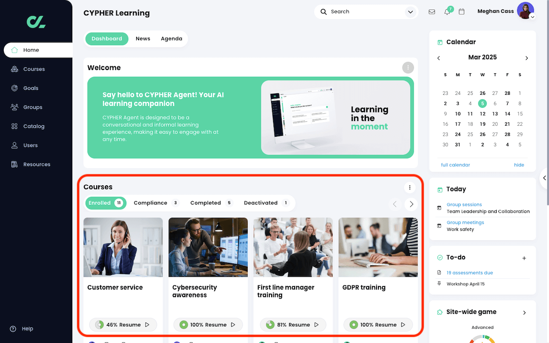The image size is (549, 343).
Task: Go to previous month in calendar
Action: [x=439, y=58]
